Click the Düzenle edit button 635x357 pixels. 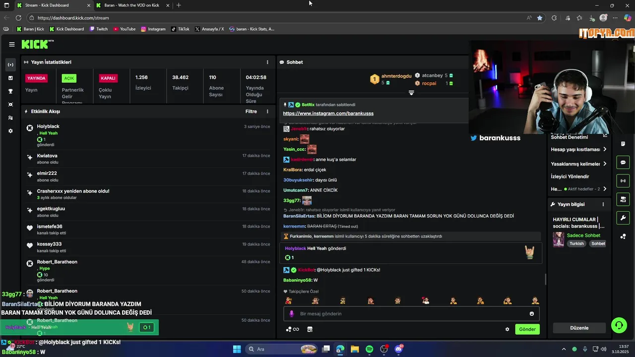tap(579, 328)
